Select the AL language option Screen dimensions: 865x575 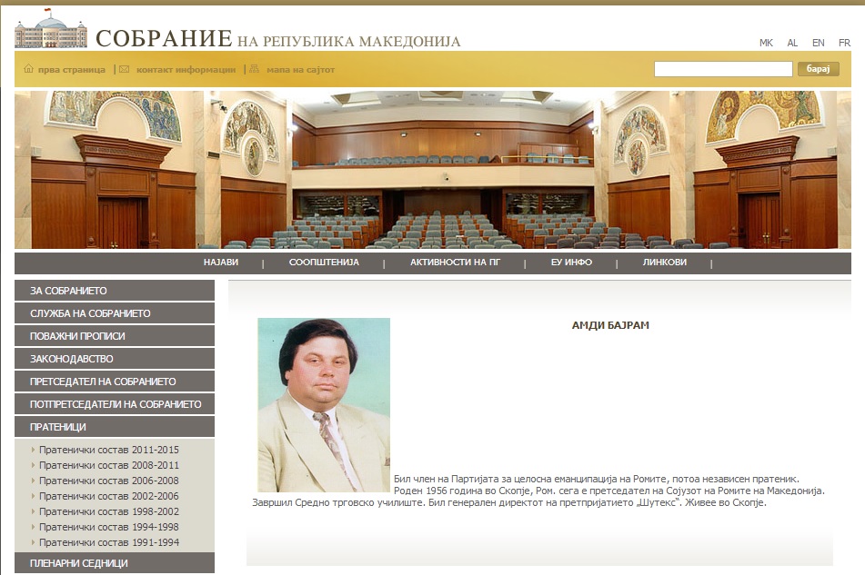tap(792, 43)
